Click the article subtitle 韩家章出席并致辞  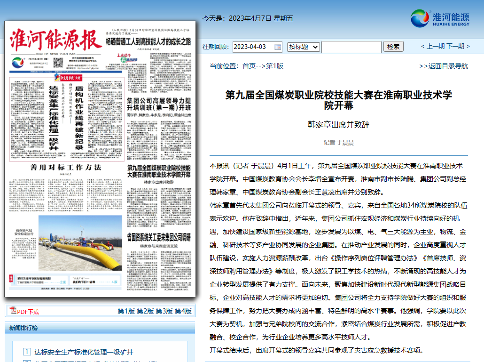click(x=339, y=125)
